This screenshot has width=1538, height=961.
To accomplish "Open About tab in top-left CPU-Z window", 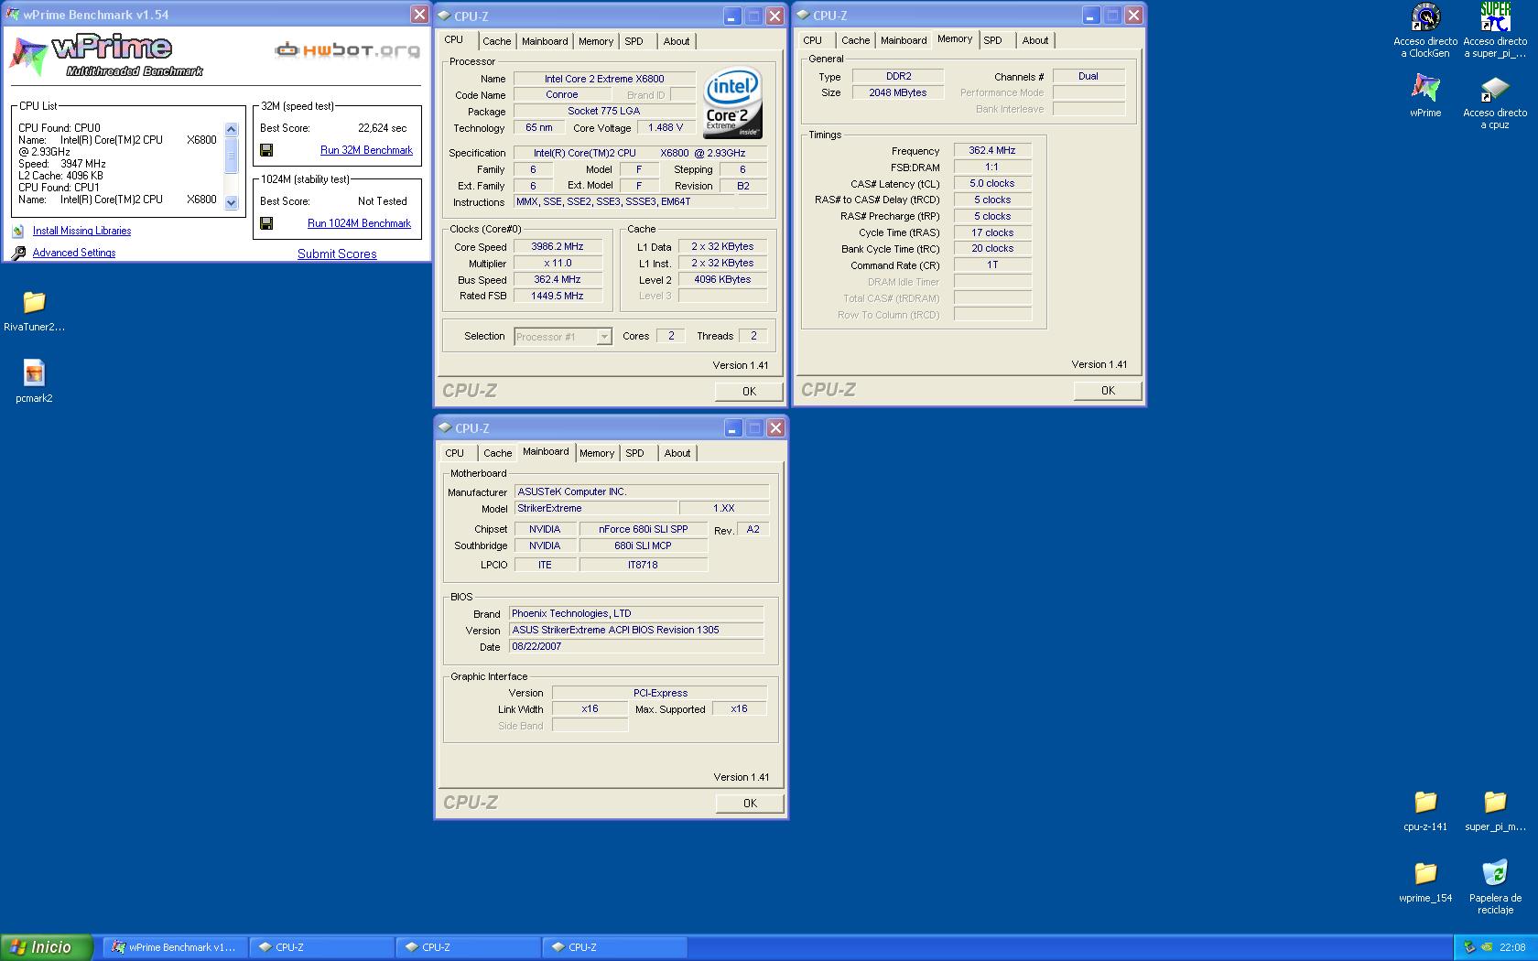I will [677, 41].
